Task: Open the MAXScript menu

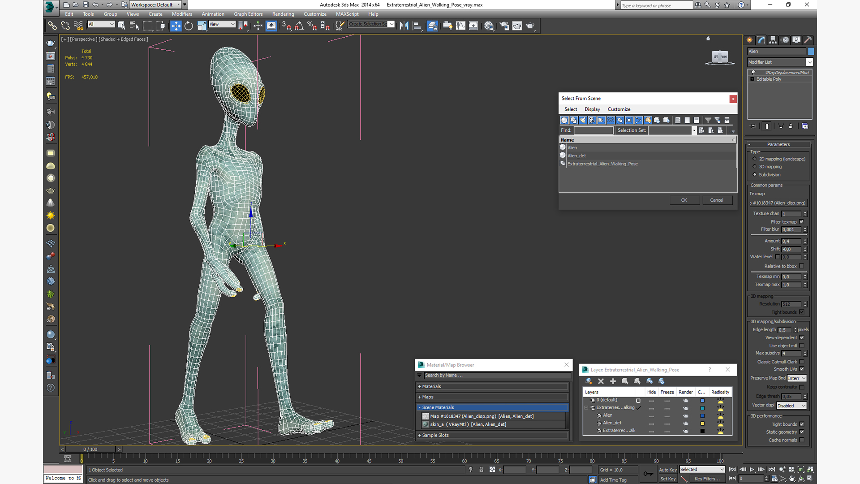Action: [x=347, y=14]
